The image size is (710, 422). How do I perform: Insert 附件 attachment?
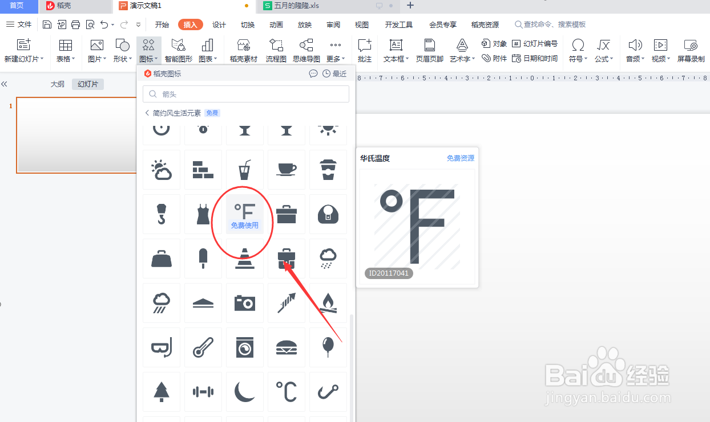pyautogui.click(x=494, y=58)
